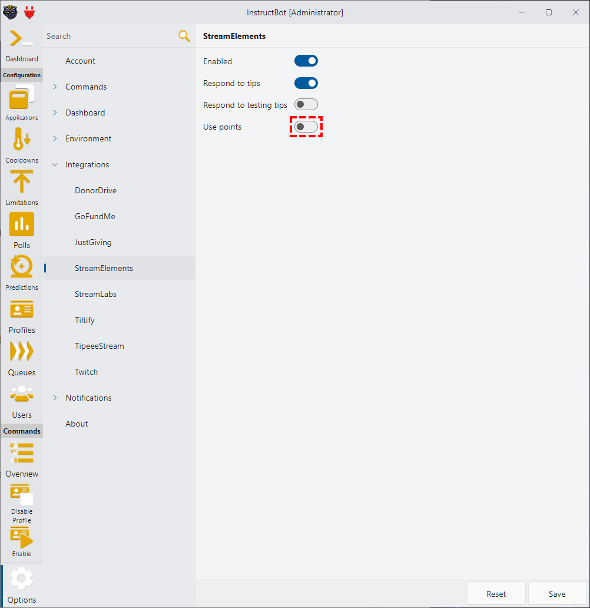This screenshot has width=590, height=608.
Task: Toggle the Respond to tips switch
Action: (306, 83)
